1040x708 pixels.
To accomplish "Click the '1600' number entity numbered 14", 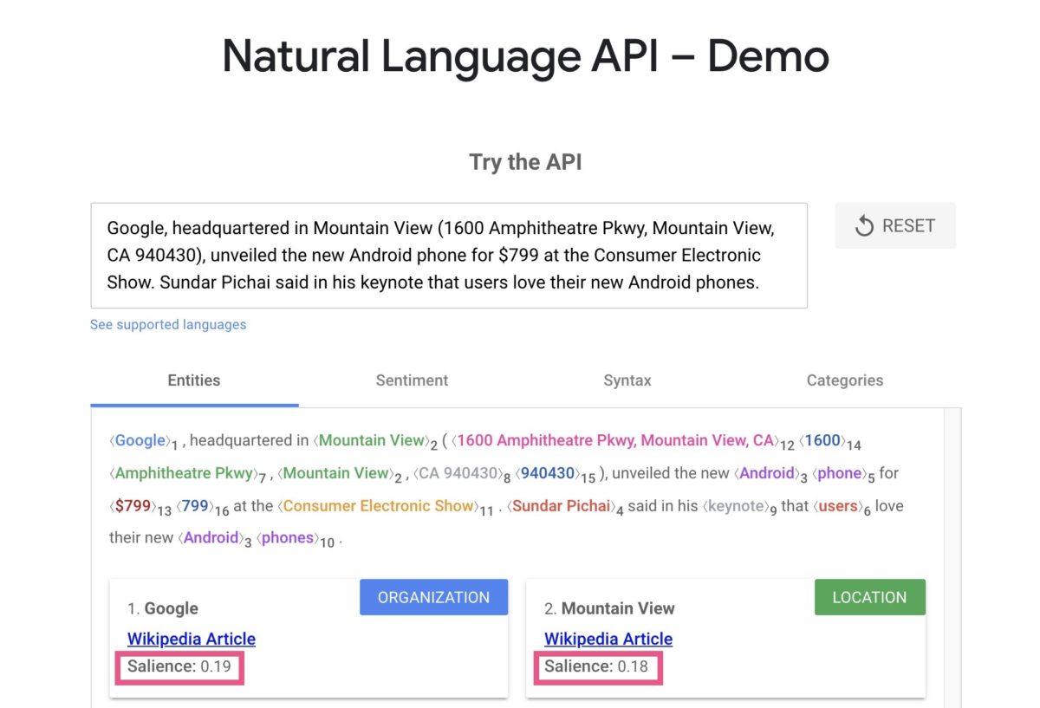I will click(x=822, y=440).
